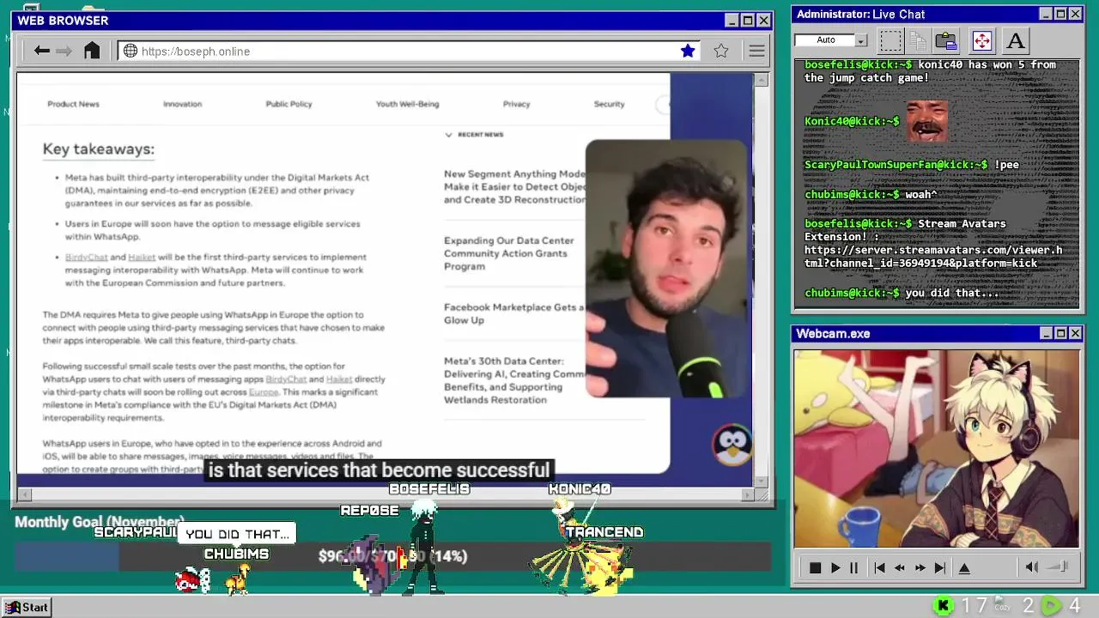The image size is (1099, 618).
Task: Open the Europe link in article
Action: point(264,392)
